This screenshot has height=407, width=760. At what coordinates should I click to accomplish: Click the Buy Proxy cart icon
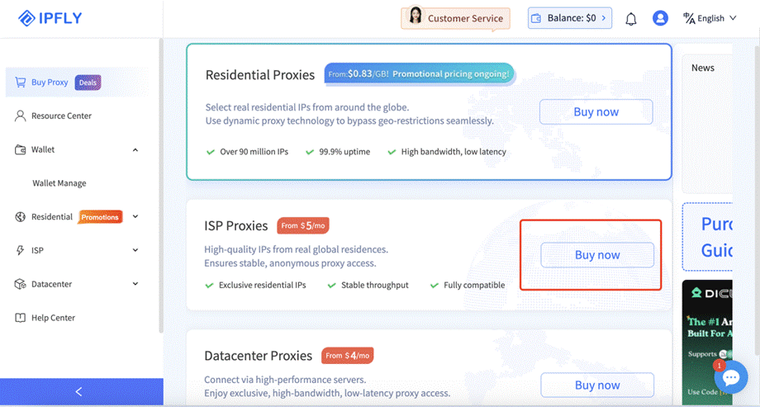(21, 82)
